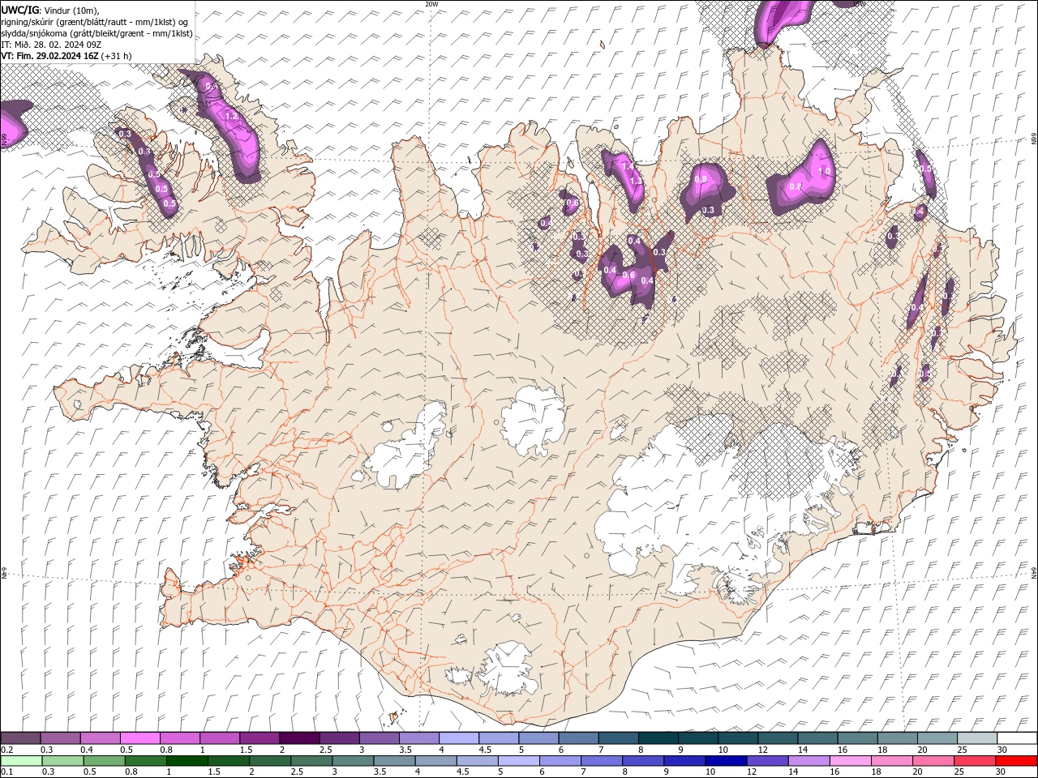Choose the 7 swatch in lower rain scale
Image resolution: width=1038 pixels, height=778 pixels.
coord(601,761)
